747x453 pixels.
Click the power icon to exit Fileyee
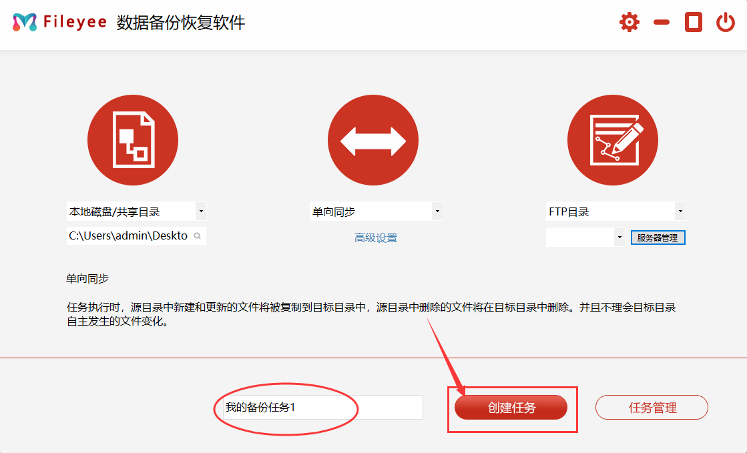tap(726, 23)
